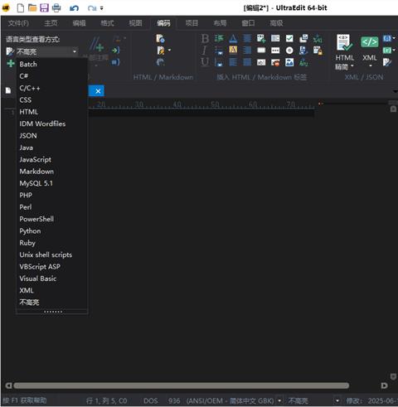Screen dimensions: 398x407
Task: Click the green plus add language icon
Action: pyautogui.click(x=11, y=64)
